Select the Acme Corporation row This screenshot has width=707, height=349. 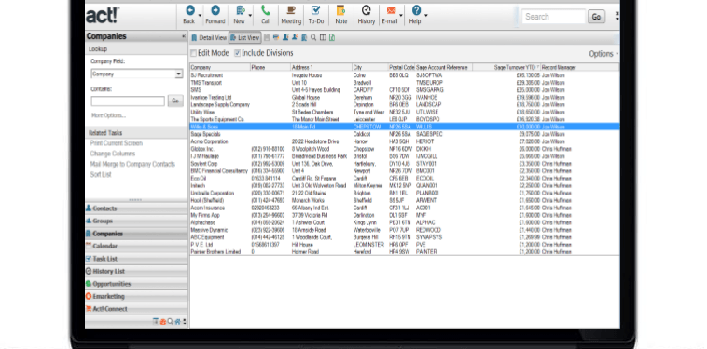(x=405, y=141)
